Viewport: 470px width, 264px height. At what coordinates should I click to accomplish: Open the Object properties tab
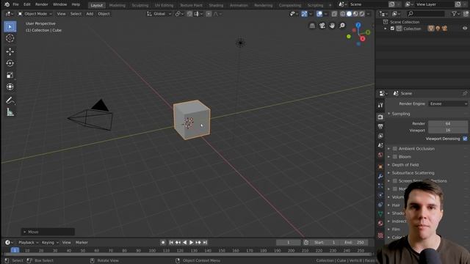[x=380, y=166]
